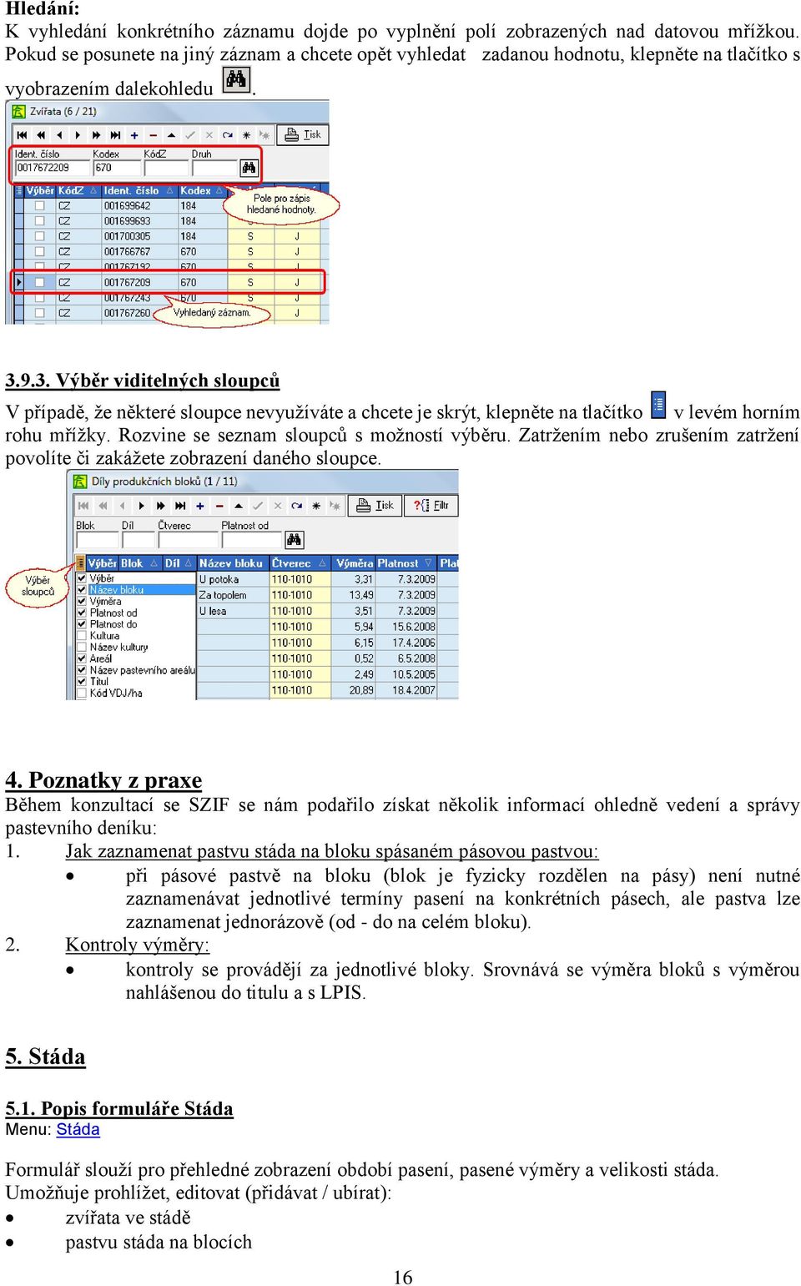Delete record with minus in Díly produkčních bloků
This screenshot has width=801, height=1286.
coord(219,506)
